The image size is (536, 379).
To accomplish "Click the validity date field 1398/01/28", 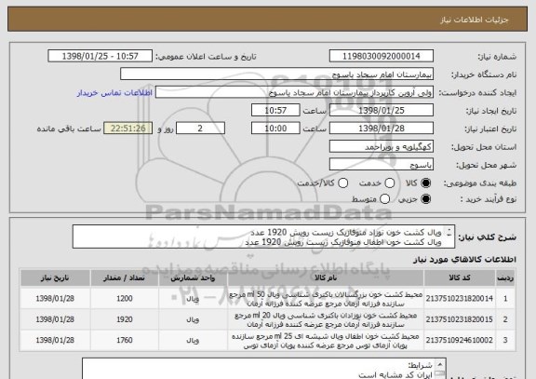I will [x=382, y=129].
